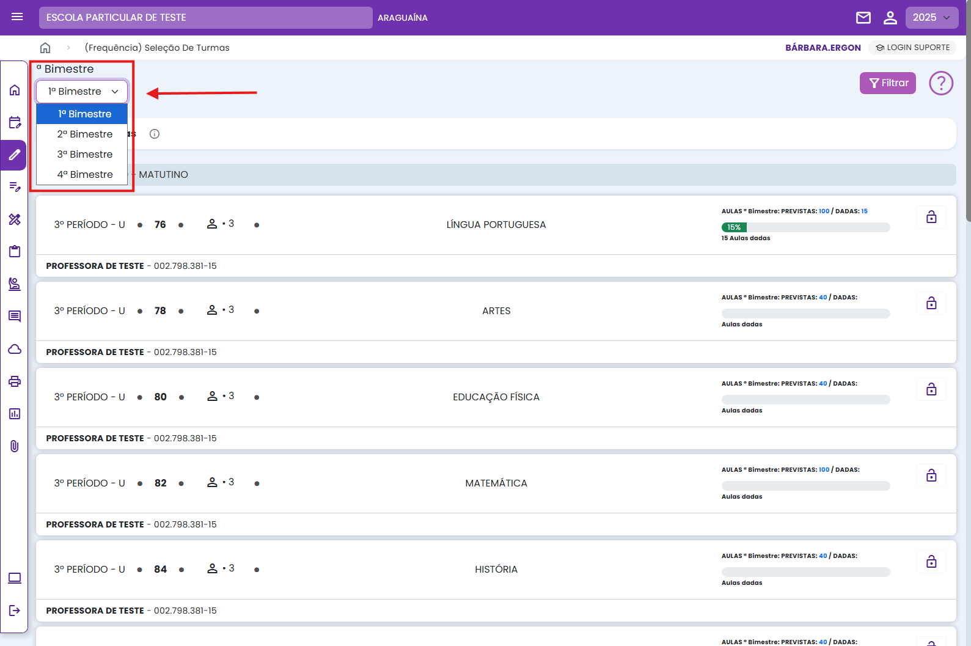Toggle the lock for Língua Portuguesa class
Viewport: 971px width, 646px height.
pos(931,217)
